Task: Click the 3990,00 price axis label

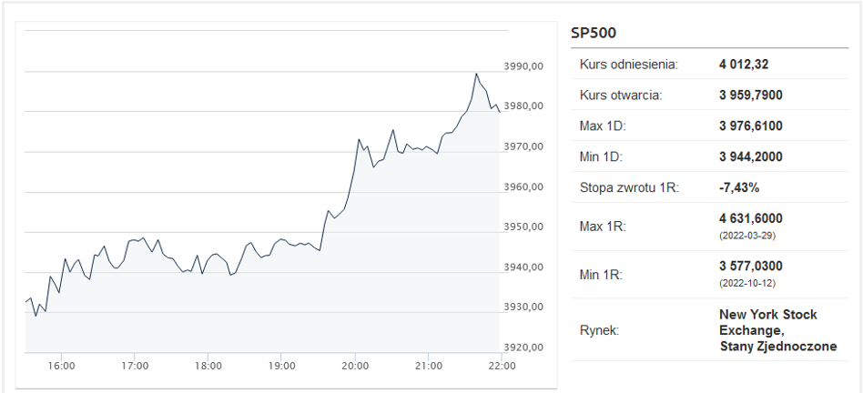Action: point(524,66)
